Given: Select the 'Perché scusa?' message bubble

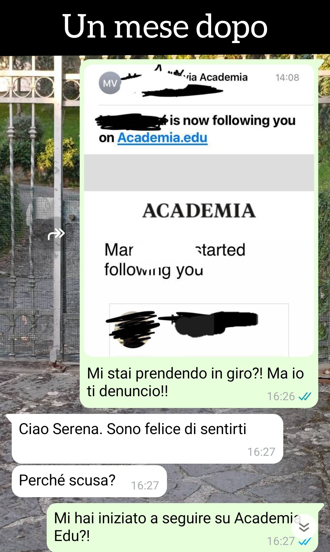Looking at the screenshot, I should click(89, 481).
